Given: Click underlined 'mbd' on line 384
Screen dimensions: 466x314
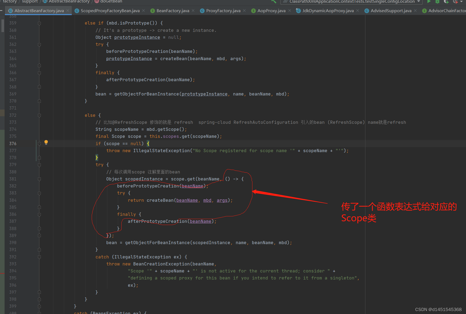Looking at the screenshot, I should 207,200.
